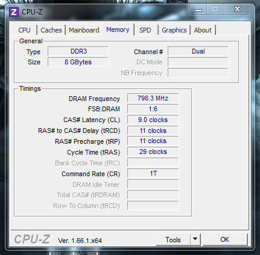
Task: Click the empty DC Mode field
Action: [x=198, y=62]
